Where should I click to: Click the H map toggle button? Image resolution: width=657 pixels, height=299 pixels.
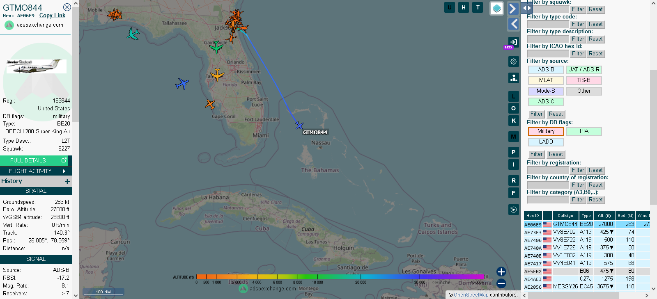(464, 7)
